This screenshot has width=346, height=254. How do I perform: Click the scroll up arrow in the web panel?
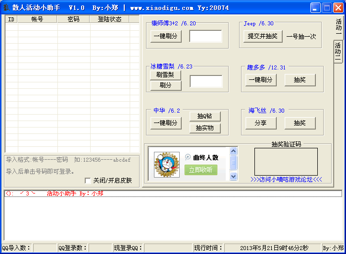point(233,151)
